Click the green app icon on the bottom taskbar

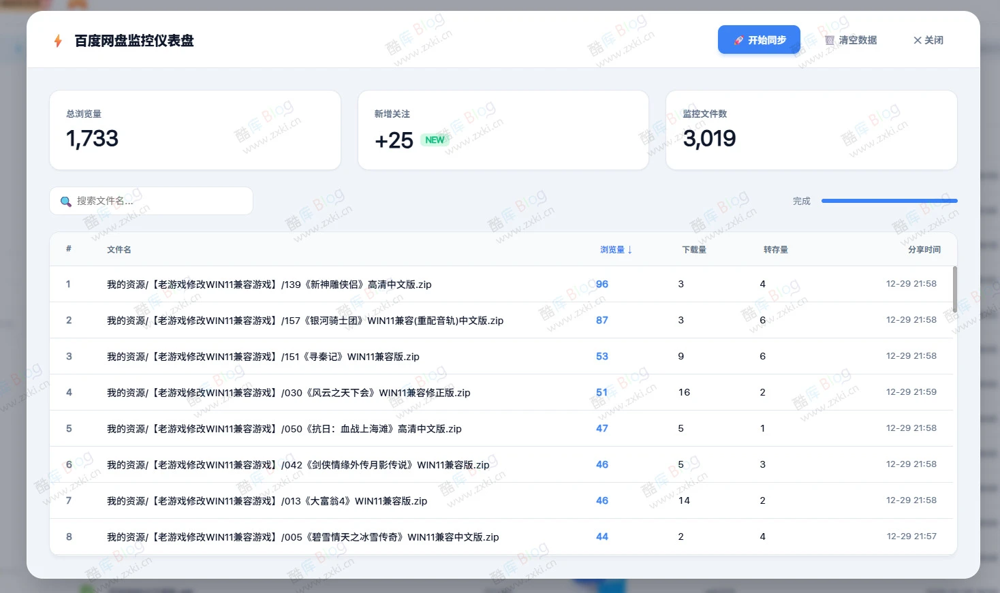(87, 587)
